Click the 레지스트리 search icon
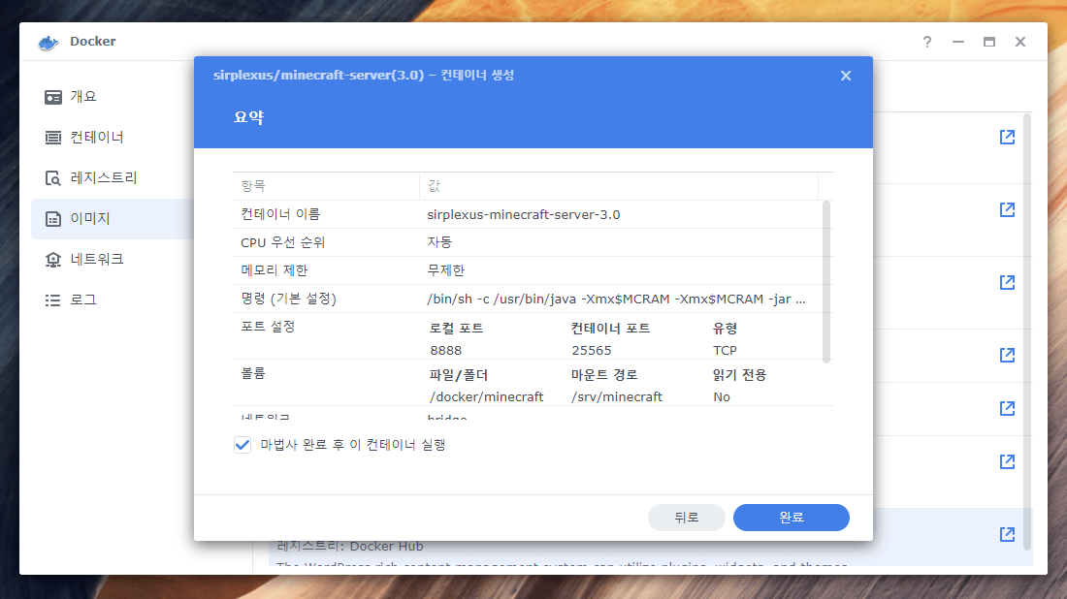 (53, 178)
